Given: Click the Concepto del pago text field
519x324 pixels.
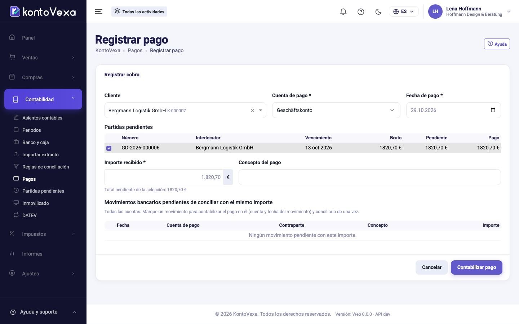Looking at the screenshot, I should tap(369, 177).
